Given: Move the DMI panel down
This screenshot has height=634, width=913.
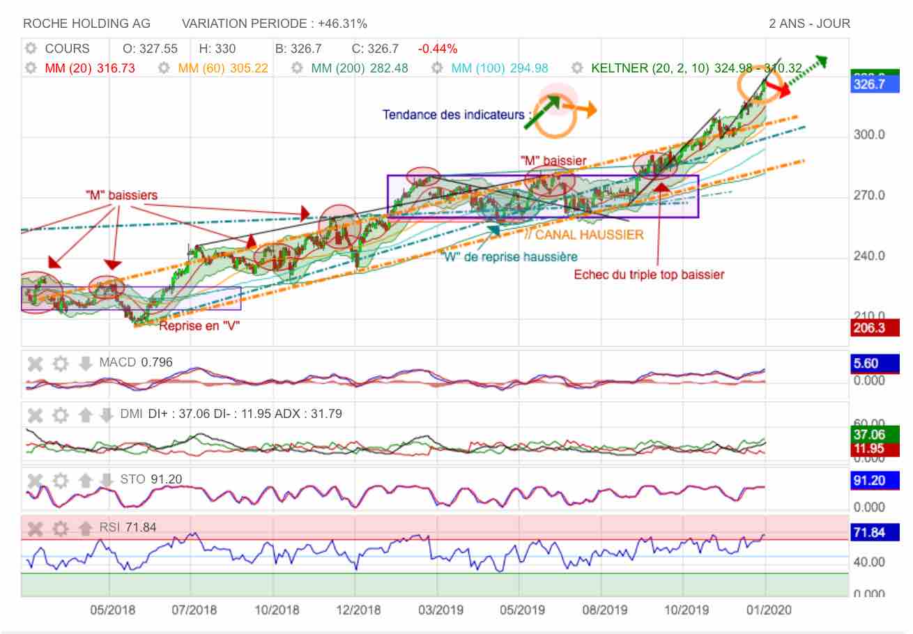Looking at the screenshot, I should (106, 415).
